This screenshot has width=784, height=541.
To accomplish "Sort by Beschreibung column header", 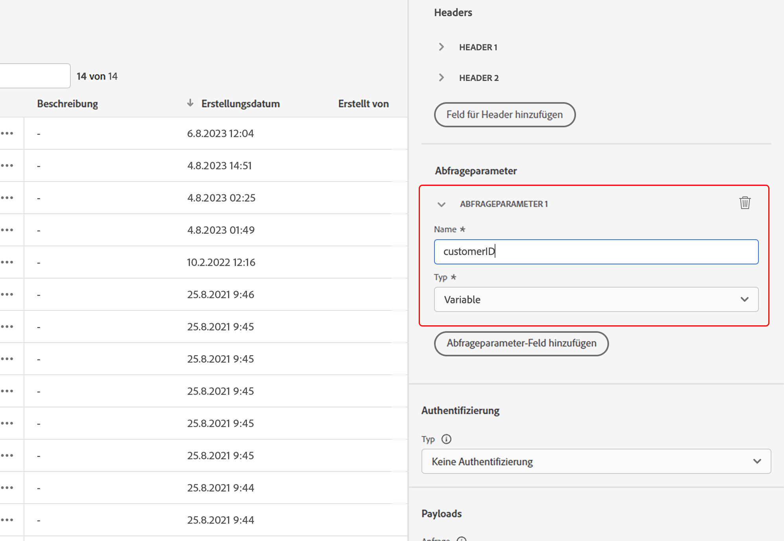I will coord(68,104).
